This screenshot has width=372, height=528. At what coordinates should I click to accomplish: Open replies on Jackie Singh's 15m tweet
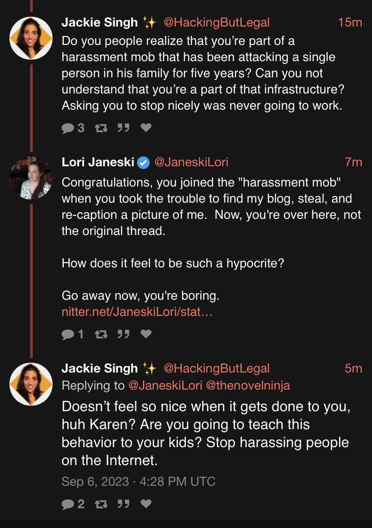73,128
